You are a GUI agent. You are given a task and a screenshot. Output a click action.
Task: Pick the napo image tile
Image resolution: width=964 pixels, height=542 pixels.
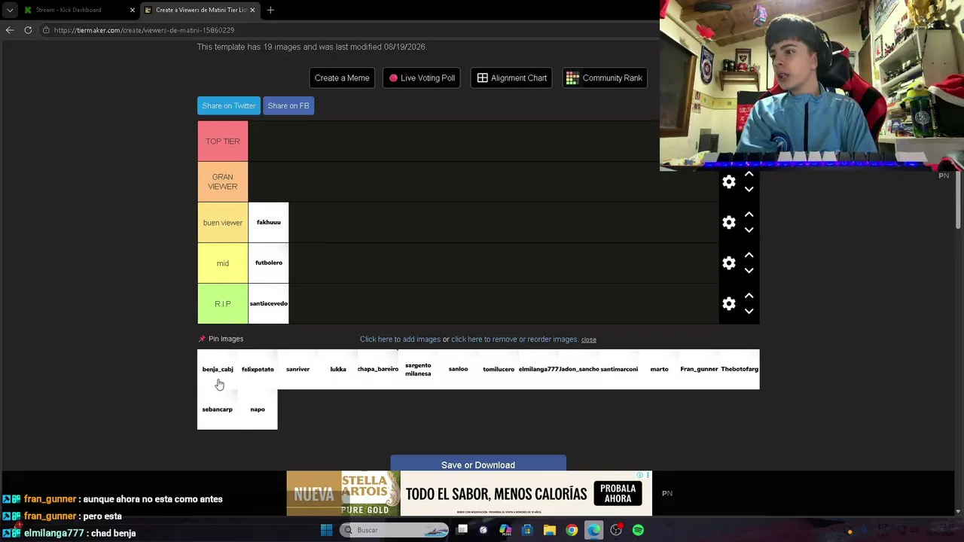(258, 410)
